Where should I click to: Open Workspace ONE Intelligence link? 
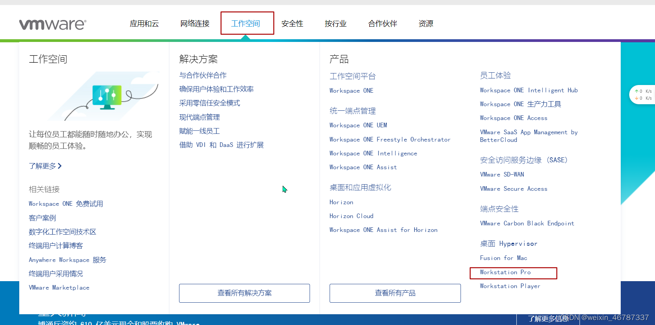click(x=374, y=153)
